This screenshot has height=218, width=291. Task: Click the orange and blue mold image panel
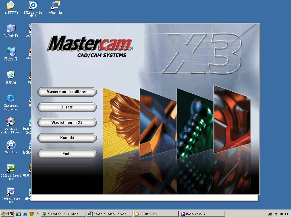click(158, 124)
